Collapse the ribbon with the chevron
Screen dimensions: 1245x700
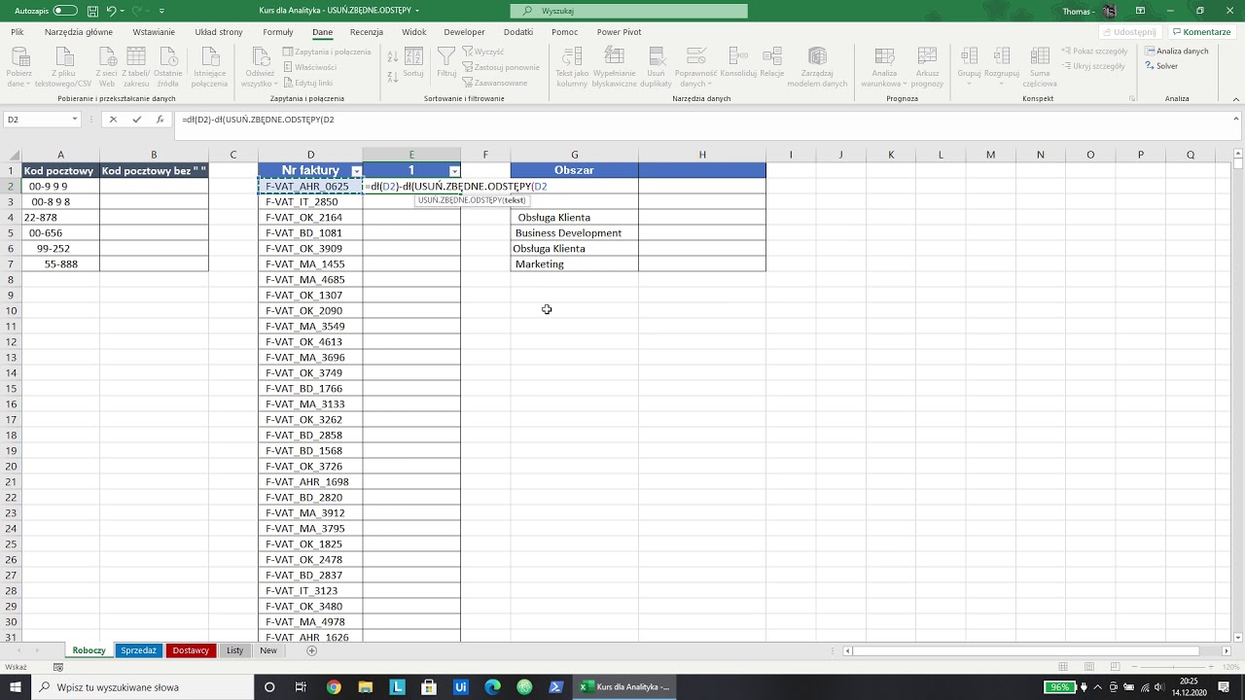pyautogui.click(x=1235, y=99)
